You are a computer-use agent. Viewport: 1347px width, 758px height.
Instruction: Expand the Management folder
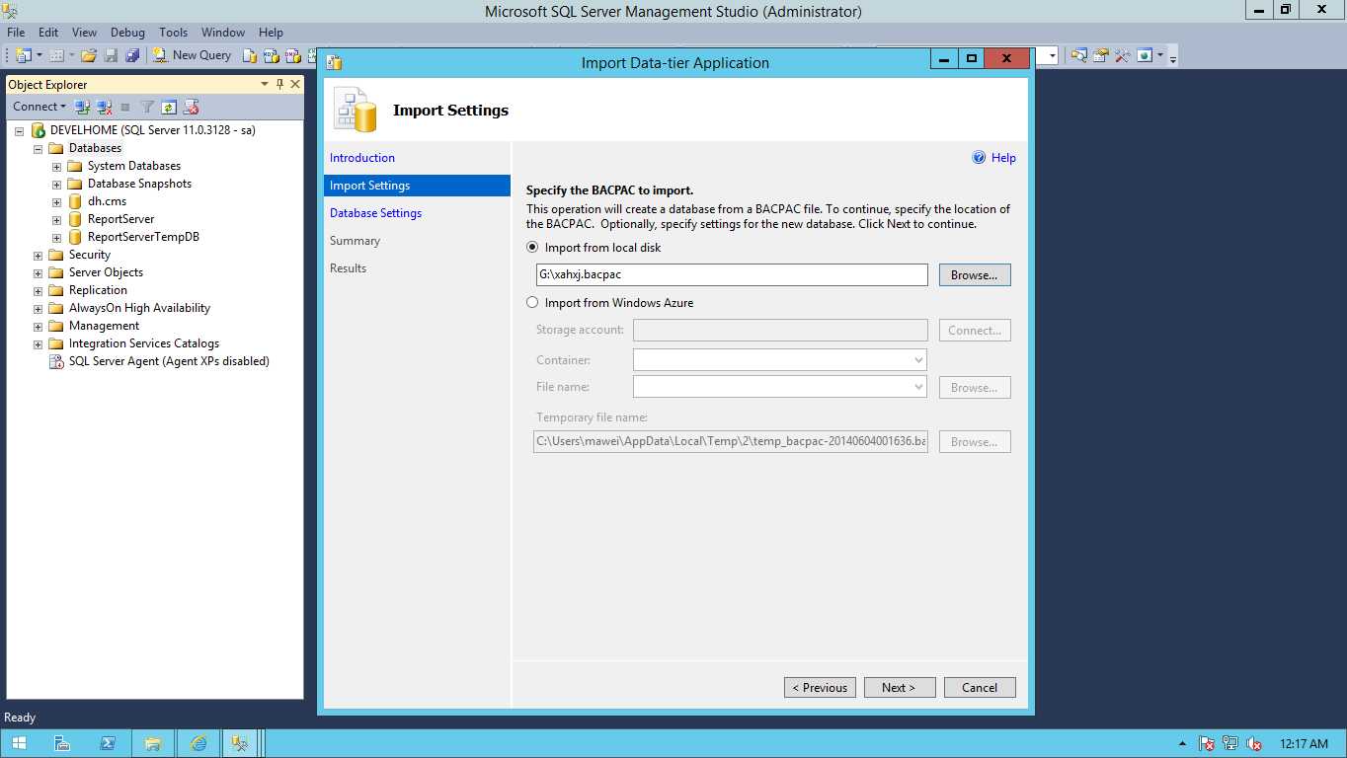tap(38, 326)
